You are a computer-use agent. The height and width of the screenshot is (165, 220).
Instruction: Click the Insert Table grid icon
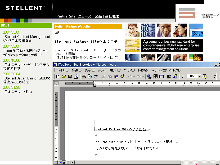tap(161, 77)
